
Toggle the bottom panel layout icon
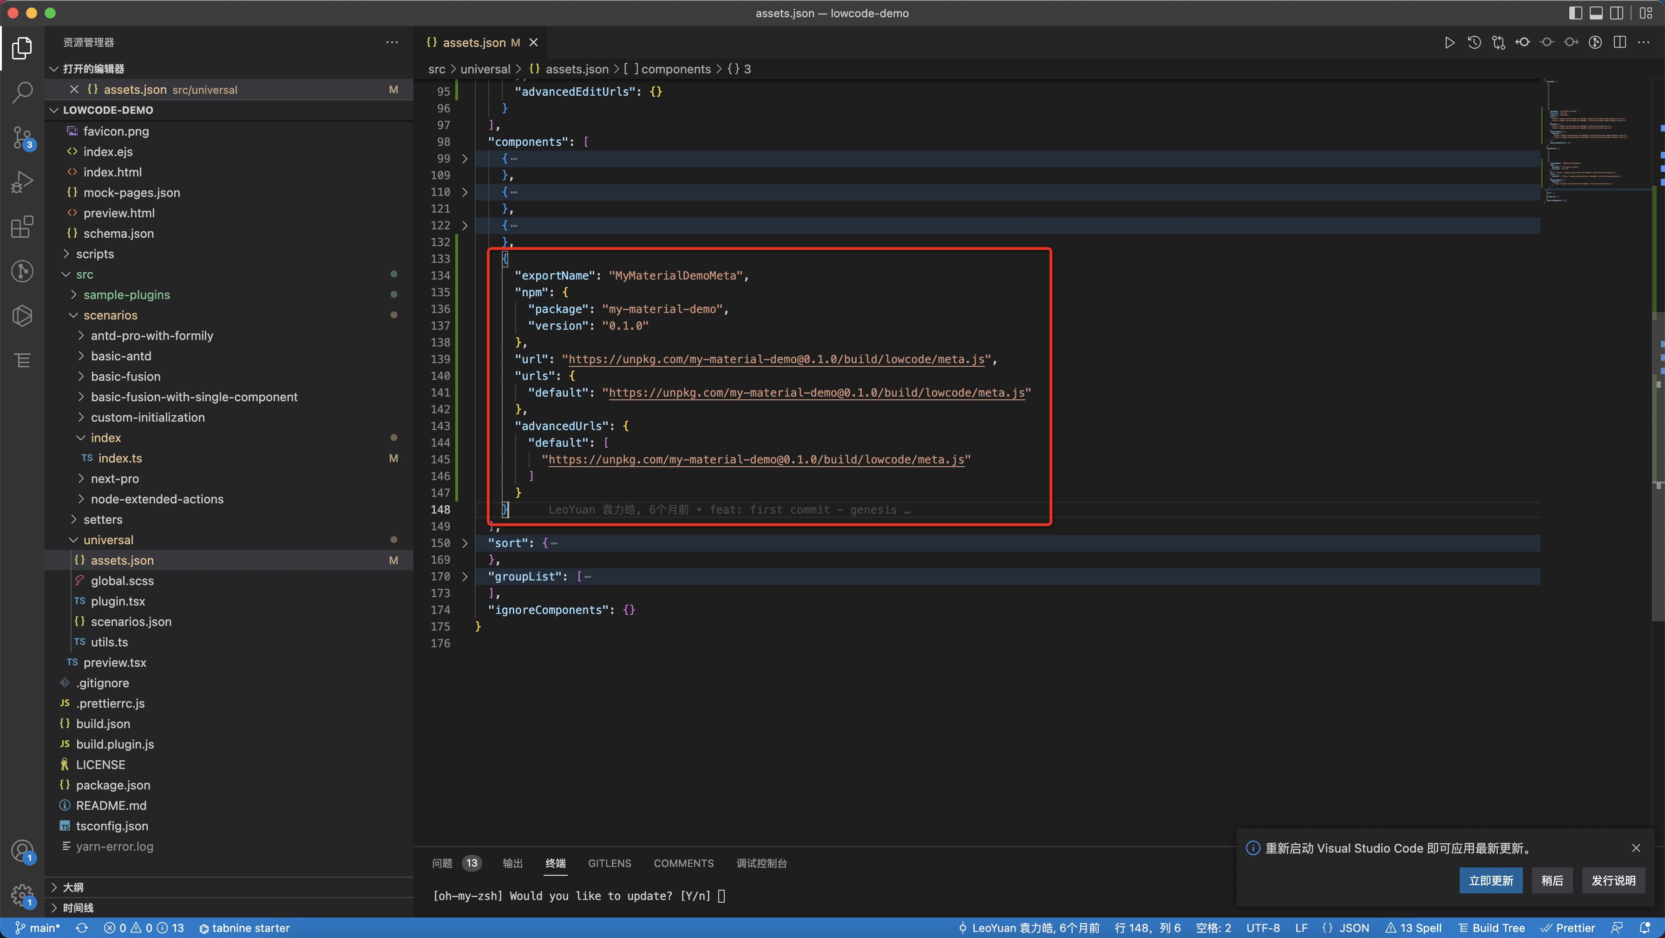1596,13
